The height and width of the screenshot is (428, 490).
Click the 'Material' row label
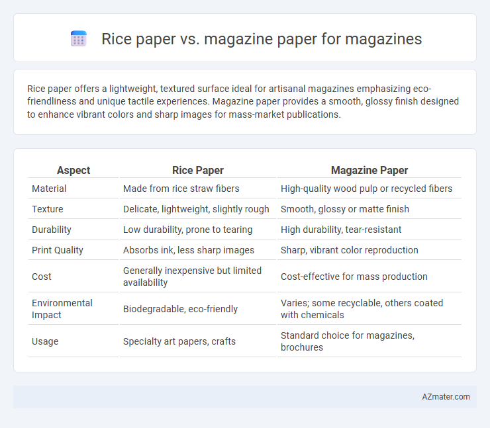pyautogui.click(x=49, y=189)
